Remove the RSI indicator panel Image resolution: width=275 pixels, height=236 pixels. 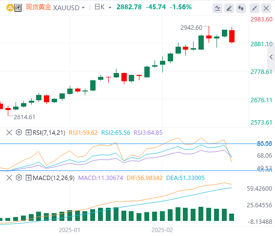9,132
